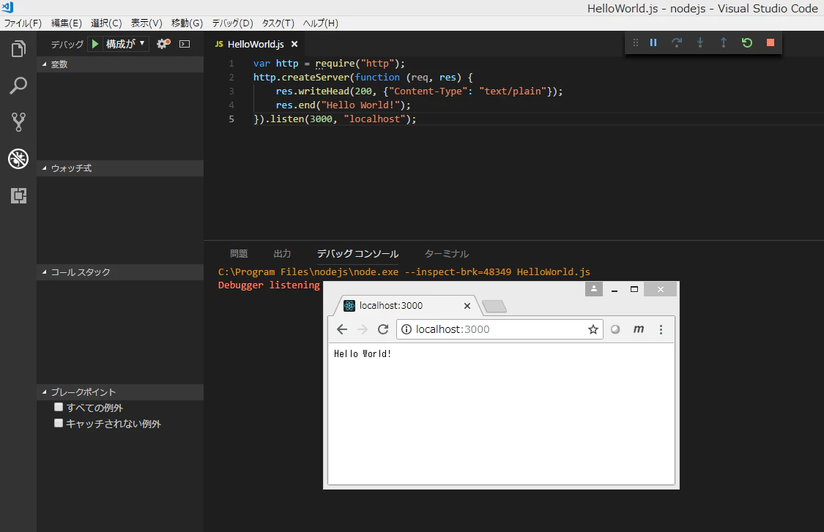Open the デバッグ(D) menu
The height and width of the screenshot is (532, 824).
coord(232,23)
